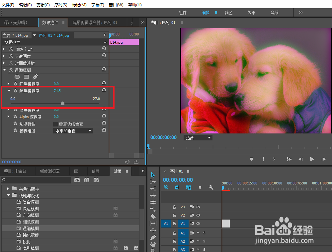This screenshot has height=252, width=332.
Task: Click the 74.5 green blur value
Action: (57, 91)
